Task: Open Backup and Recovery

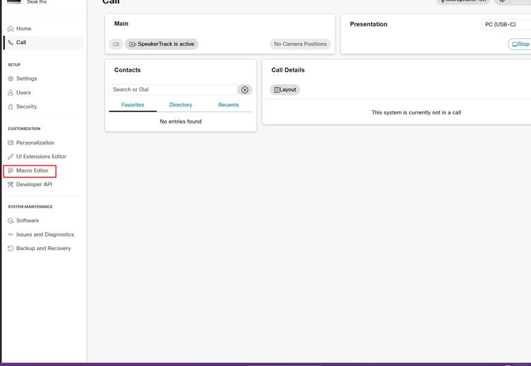Action: [43, 248]
